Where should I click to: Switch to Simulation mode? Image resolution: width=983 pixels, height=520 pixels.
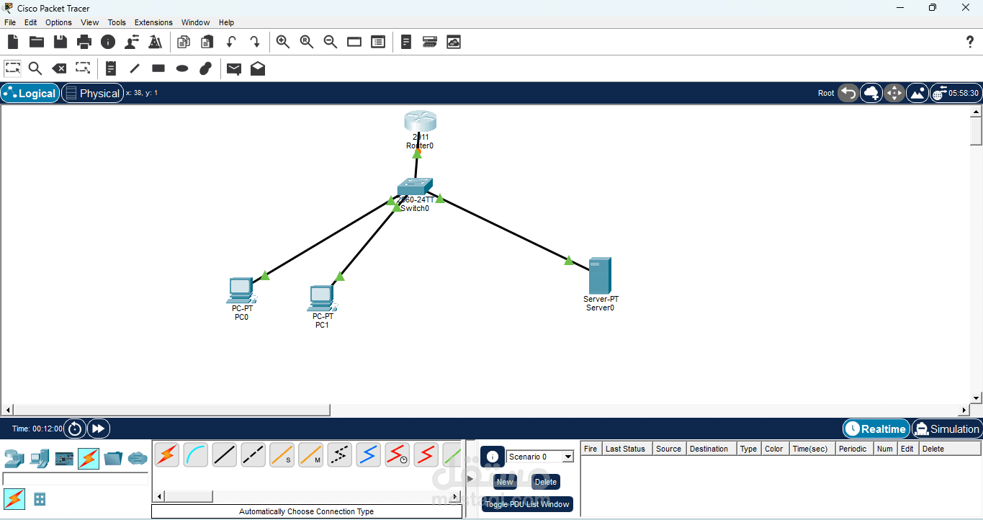point(947,429)
